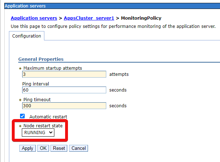The width and height of the screenshot is (220, 162).
Task: Switch to the Configuration tab
Action: pyautogui.click(x=26, y=36)
